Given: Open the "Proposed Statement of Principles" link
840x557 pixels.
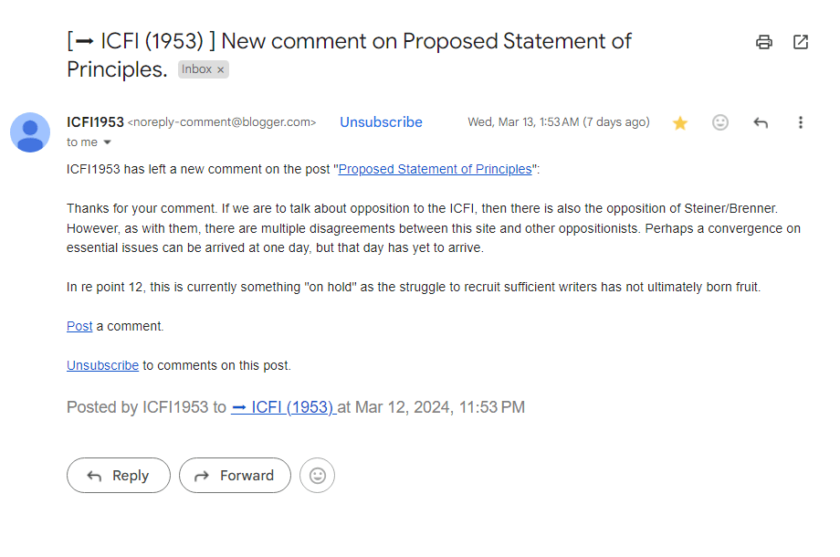Looking at the screenshot, I should [x=435, y=169].
